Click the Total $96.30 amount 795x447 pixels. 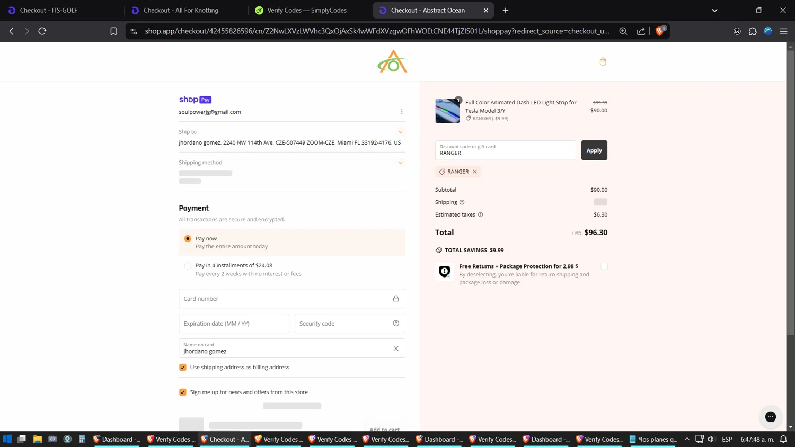[x=596, y=233]
